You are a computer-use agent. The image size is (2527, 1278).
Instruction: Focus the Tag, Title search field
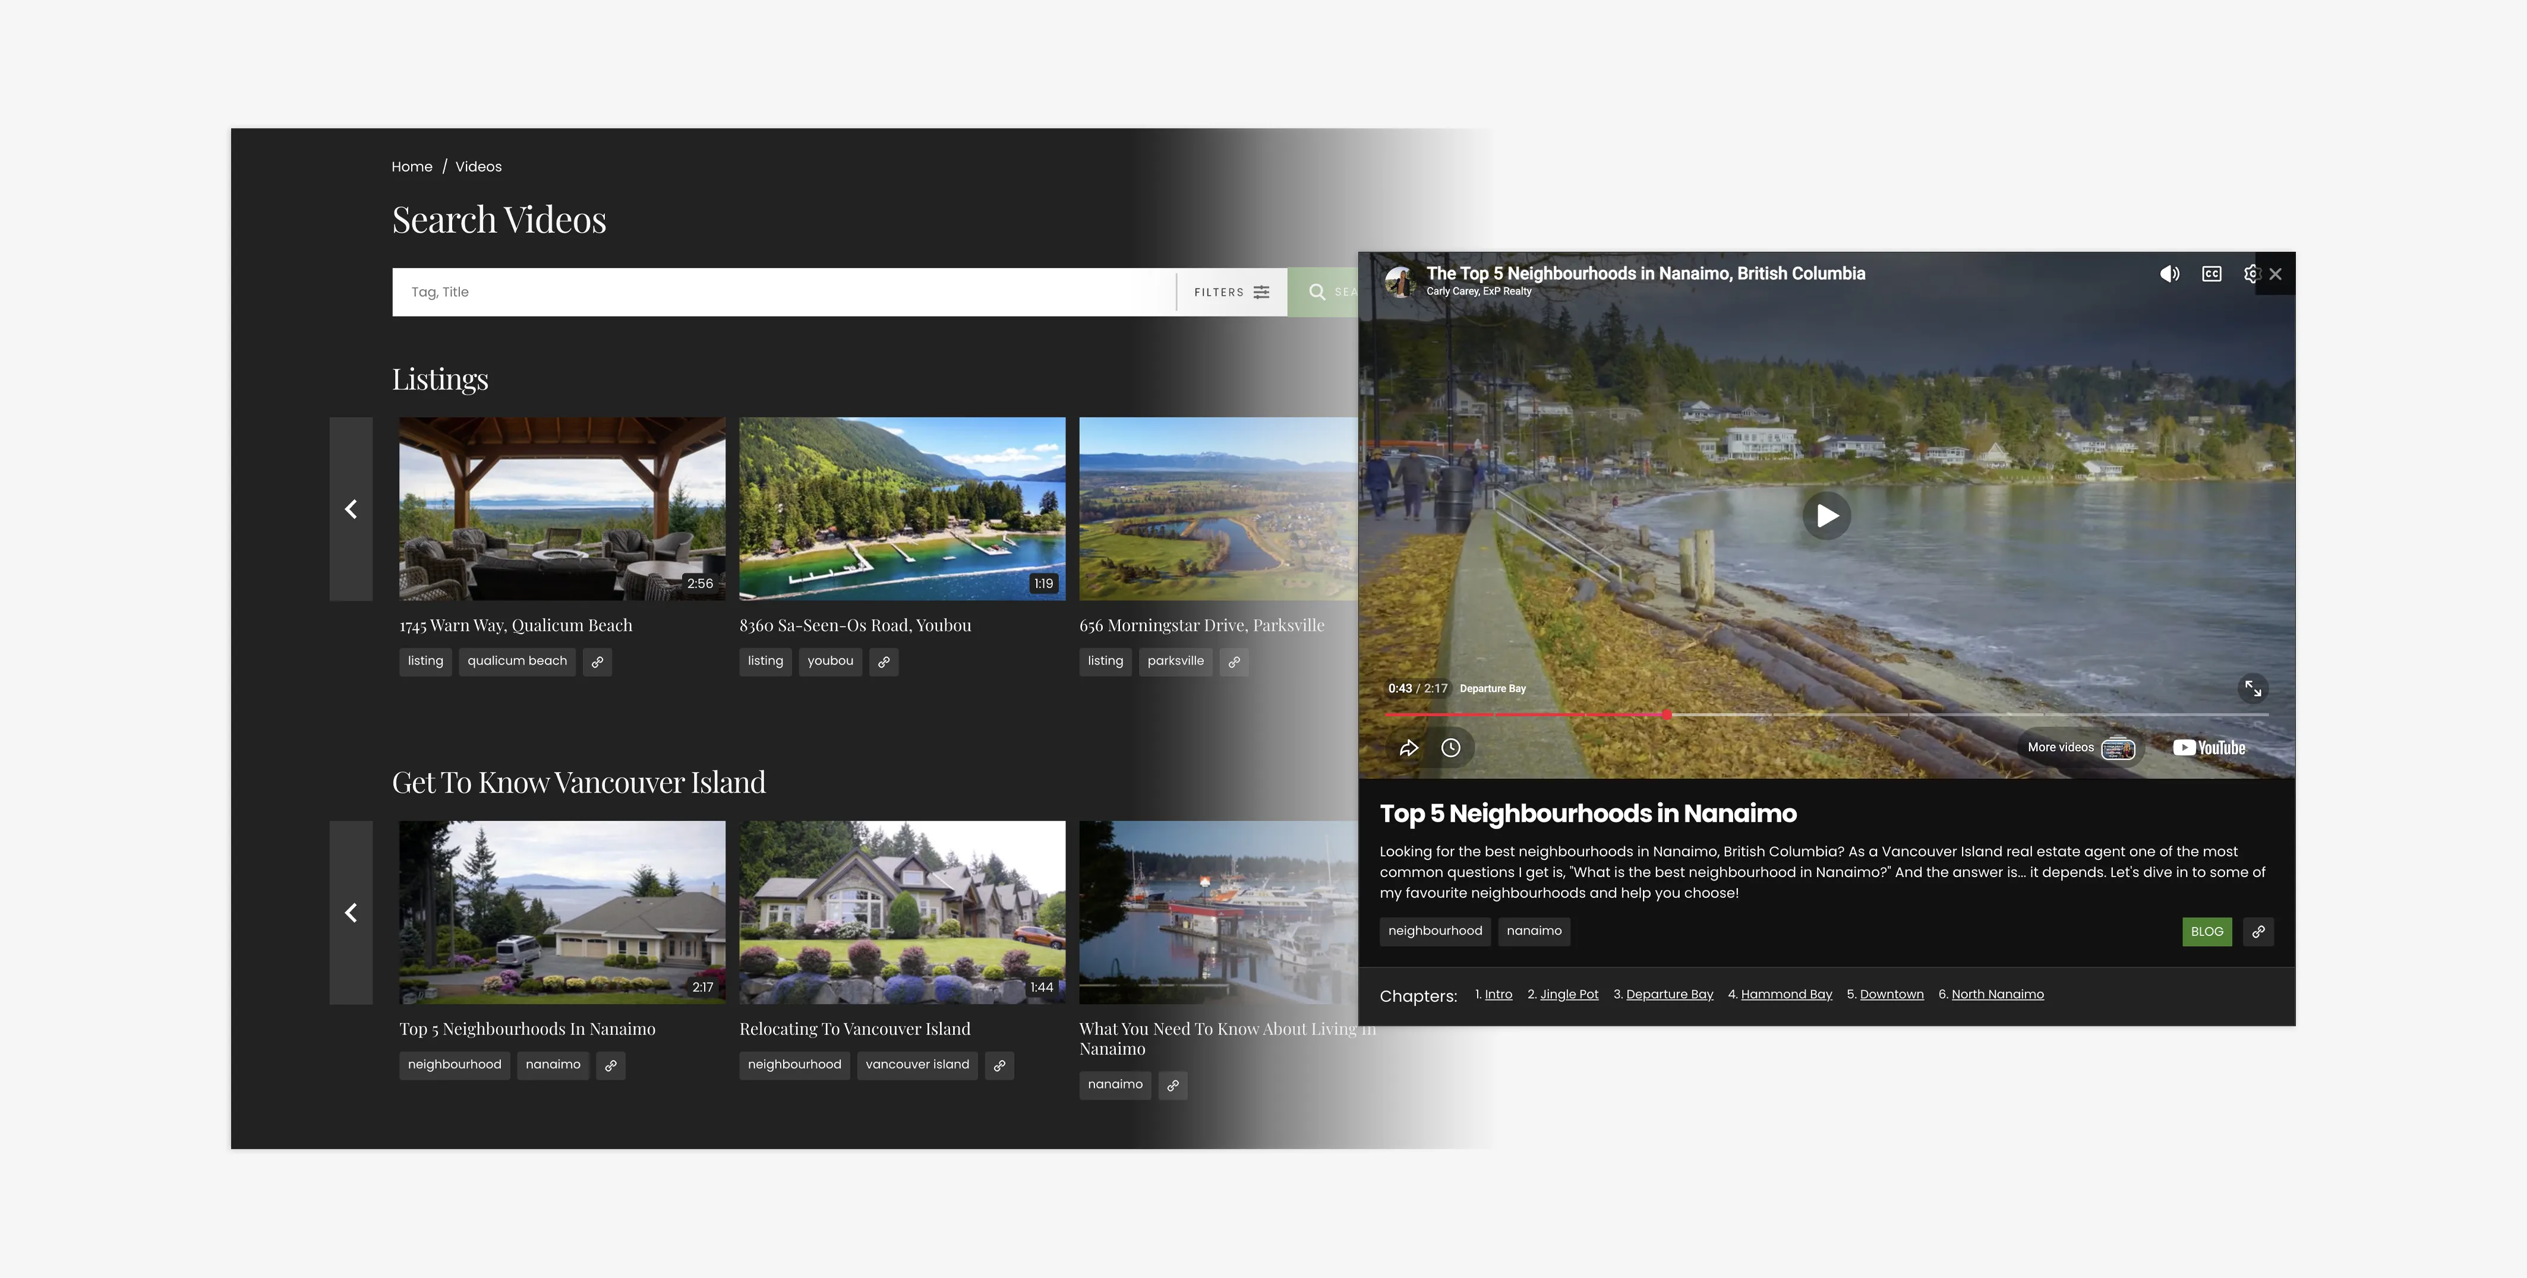(x=783, y=292)
